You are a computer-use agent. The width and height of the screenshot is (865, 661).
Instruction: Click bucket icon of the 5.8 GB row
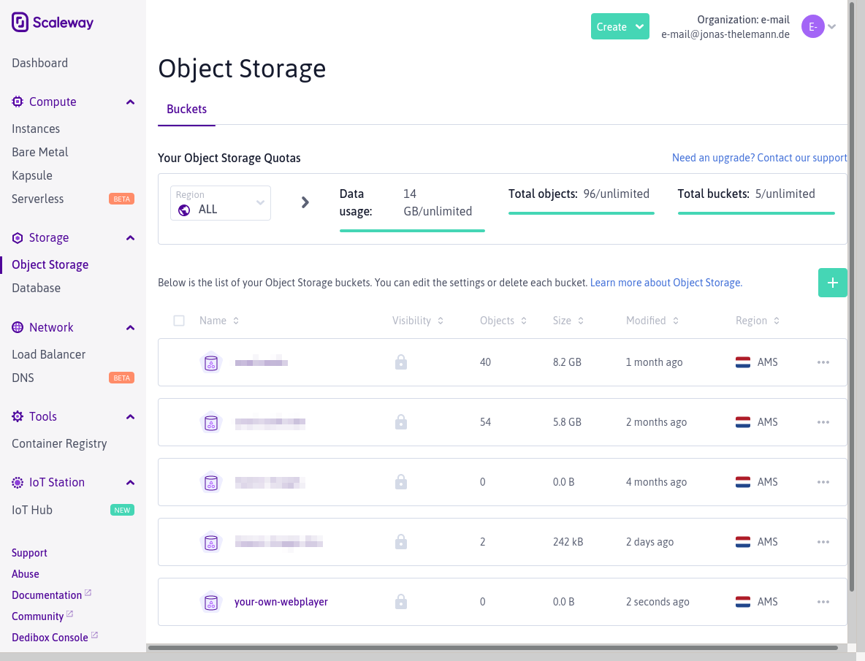210,423
